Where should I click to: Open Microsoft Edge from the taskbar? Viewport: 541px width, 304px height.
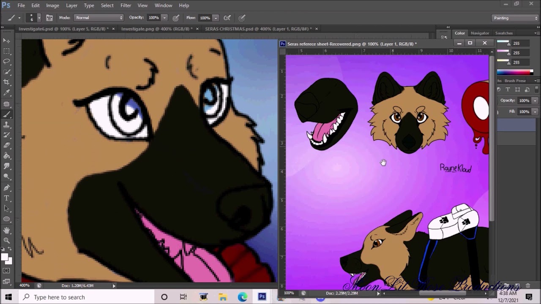tap(242, 297)
